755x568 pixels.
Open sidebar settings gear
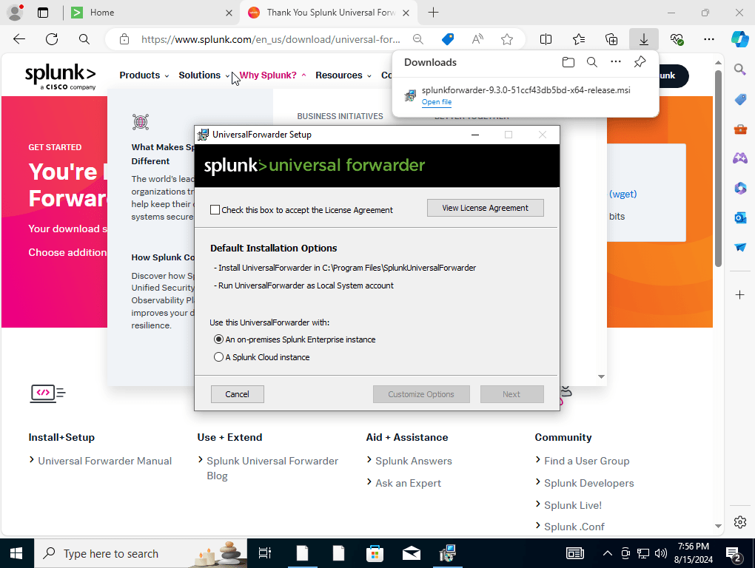(740, 522)
